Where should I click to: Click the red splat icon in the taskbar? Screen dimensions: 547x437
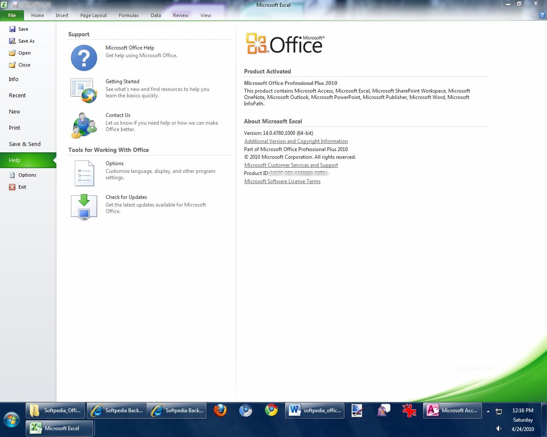(409, 411)
